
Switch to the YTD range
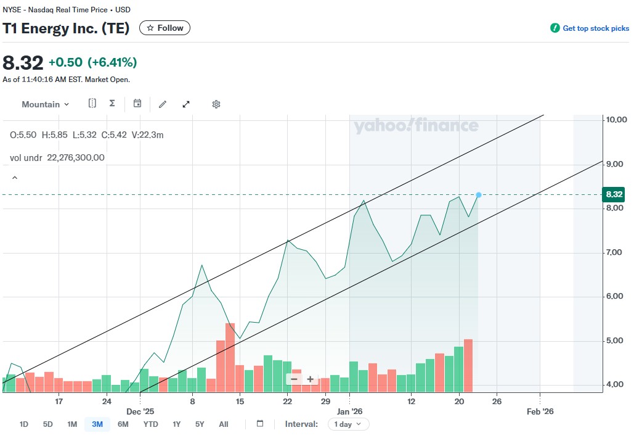(150, 424)
